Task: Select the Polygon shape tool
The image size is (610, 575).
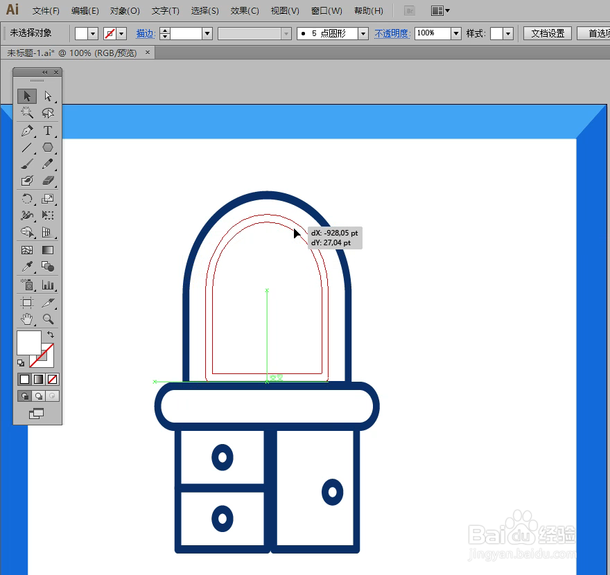Action: coord(48,148)
